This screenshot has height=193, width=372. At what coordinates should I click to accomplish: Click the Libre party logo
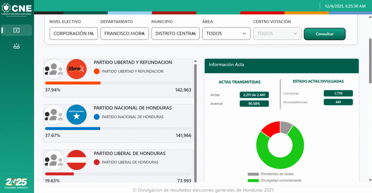[76, 69]
